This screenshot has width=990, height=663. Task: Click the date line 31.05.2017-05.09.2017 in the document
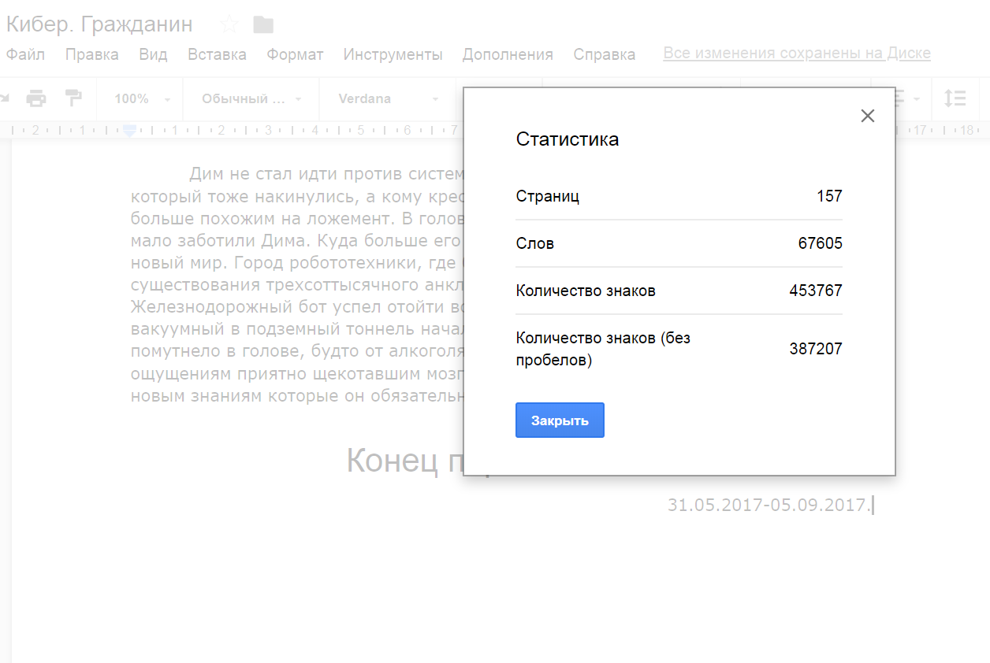click(769, 505)
